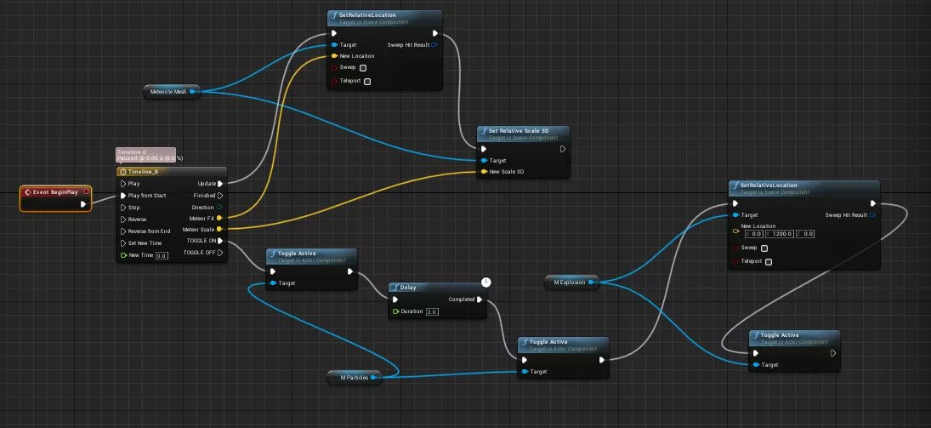Edit the New Location Z field 0.0

pos(806,234)
